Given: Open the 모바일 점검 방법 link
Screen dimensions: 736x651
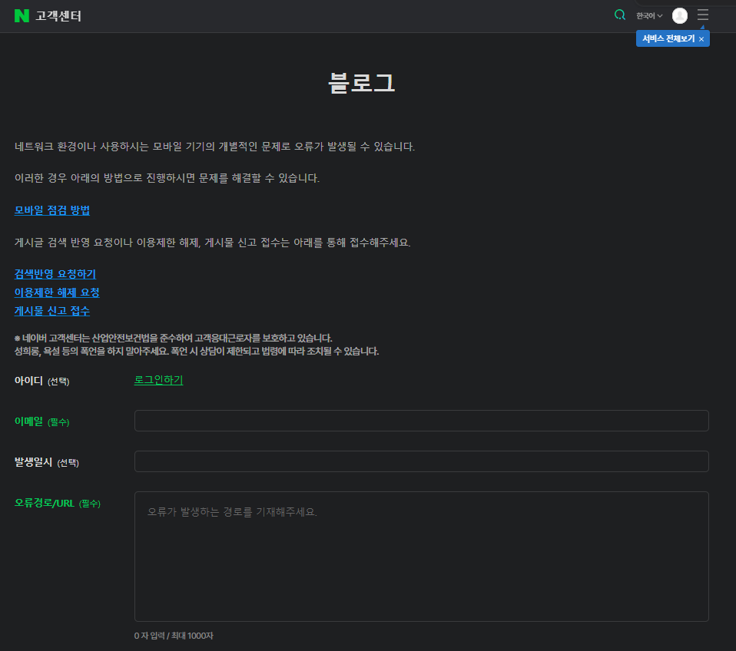Looking at the screenshot, I should (x=52, y=210).
